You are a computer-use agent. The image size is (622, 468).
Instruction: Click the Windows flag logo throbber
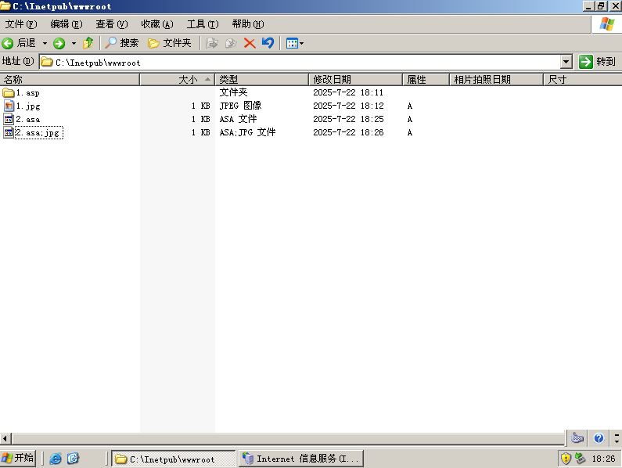[606, 24]
